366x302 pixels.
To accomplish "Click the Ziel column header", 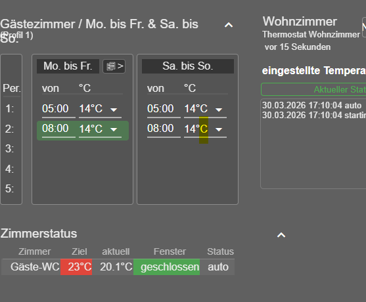I will (80, 251).
